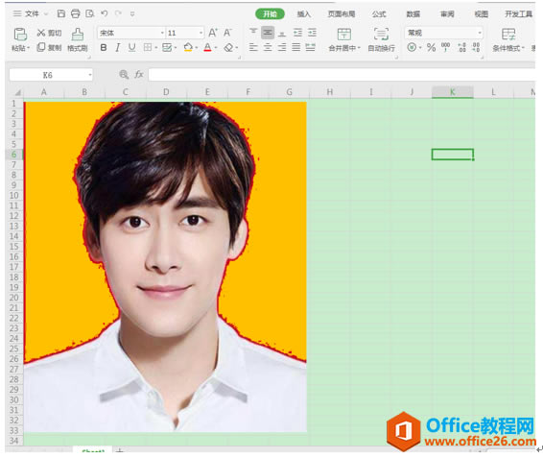
Task: Increase decimal places
Action: coord(462,47)
